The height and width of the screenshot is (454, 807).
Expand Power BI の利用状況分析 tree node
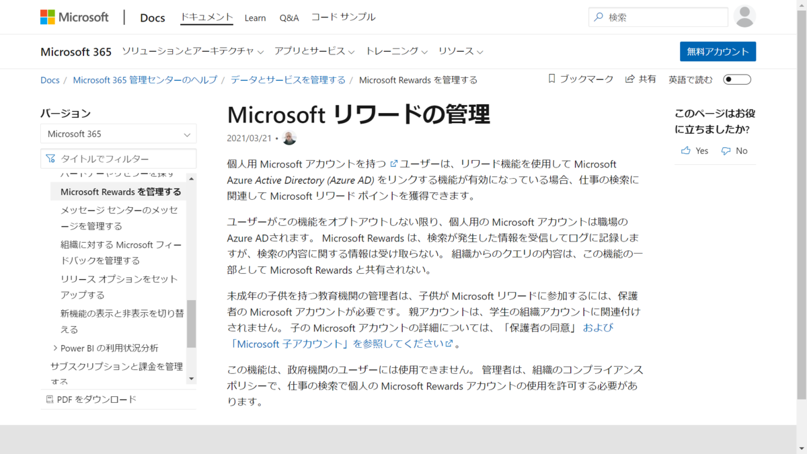pyautogui.click(x=55, y=348)
